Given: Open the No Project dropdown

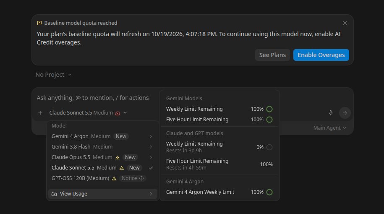Looking at the screenshot, I should (x=53, y=75).
